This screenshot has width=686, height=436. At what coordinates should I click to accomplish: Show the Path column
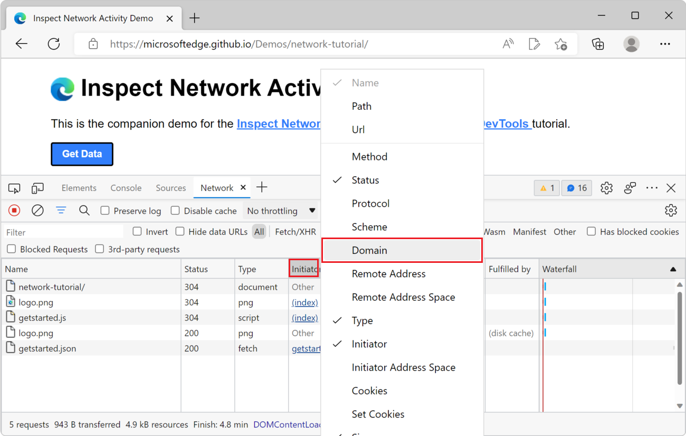pyautogui.click(x=361, y=106)
